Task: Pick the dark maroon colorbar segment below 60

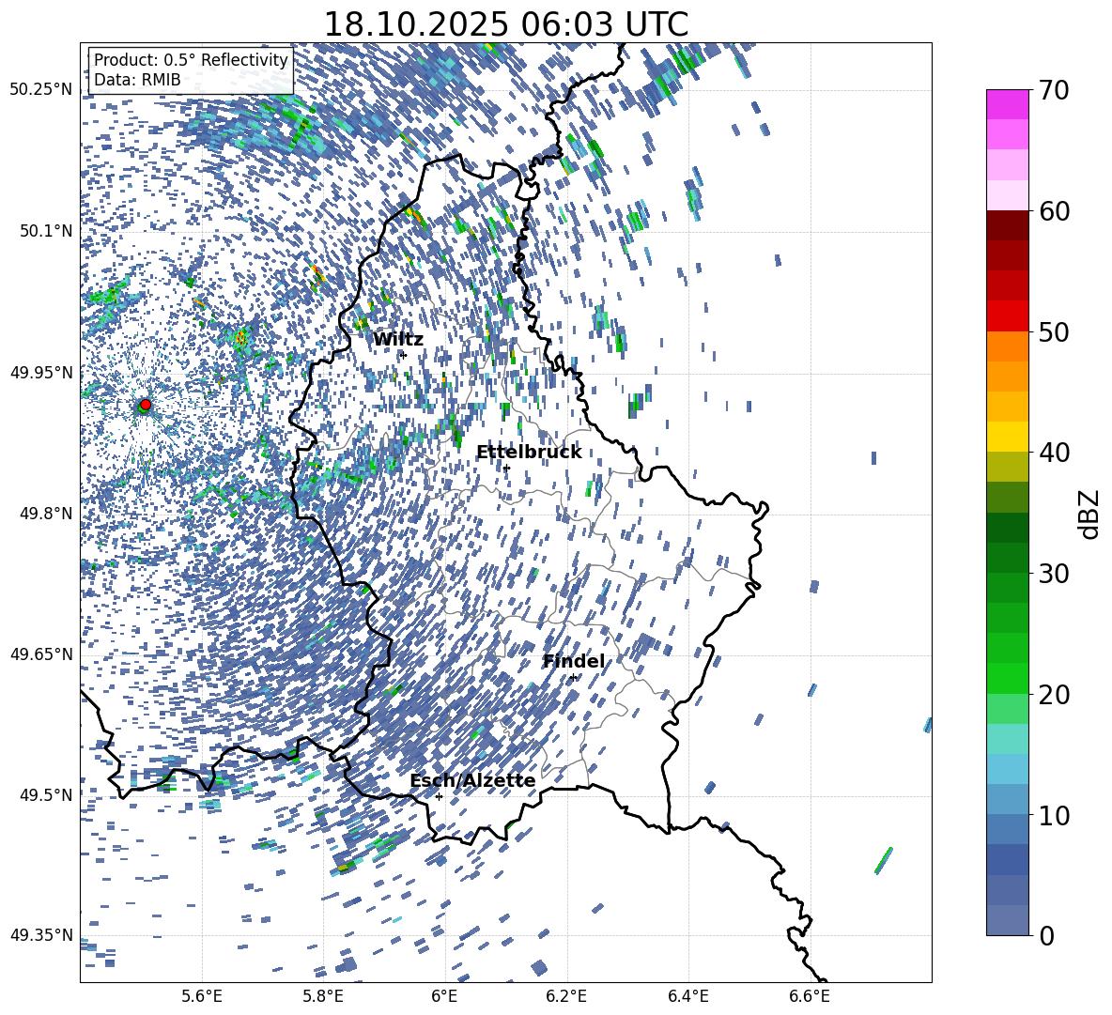Action: coord(1007,226)
